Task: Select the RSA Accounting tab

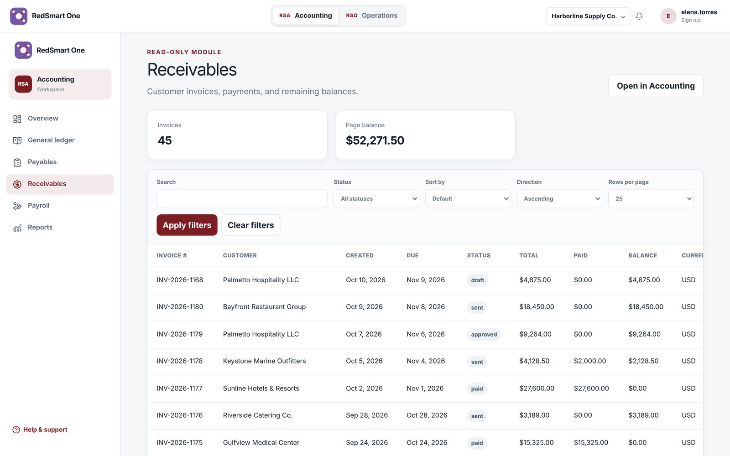Action: point(306,16)
